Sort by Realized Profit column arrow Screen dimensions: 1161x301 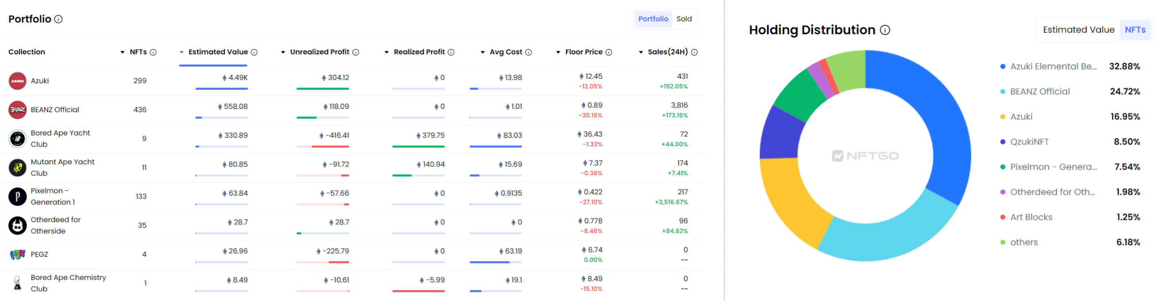coord(387,52)
